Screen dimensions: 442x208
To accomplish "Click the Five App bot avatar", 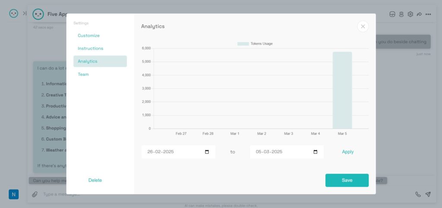I will click(x=38, y=14).
